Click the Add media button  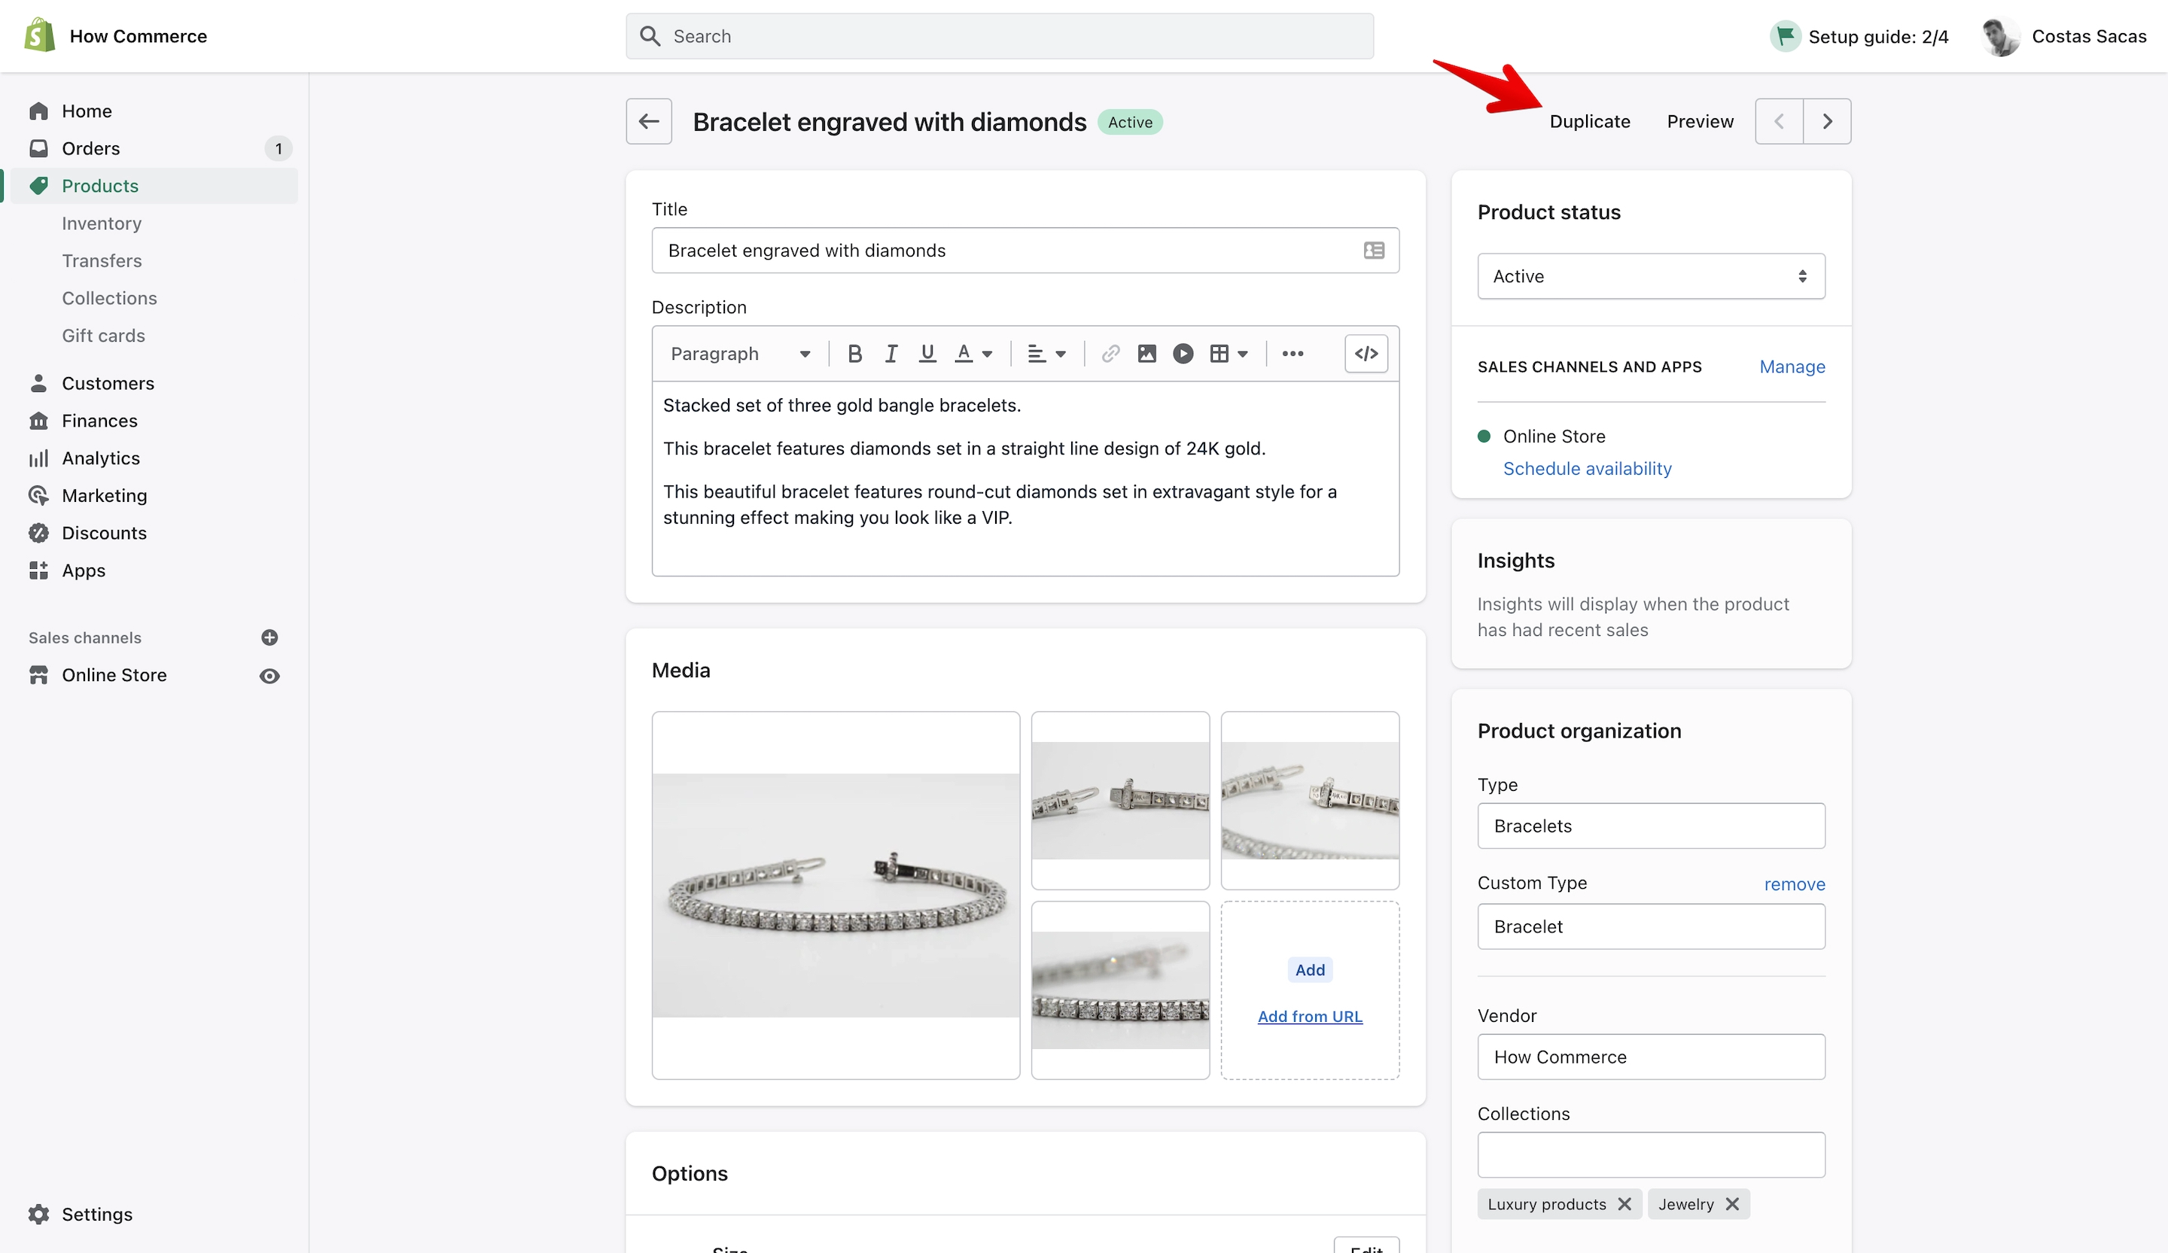point(1311,970)
